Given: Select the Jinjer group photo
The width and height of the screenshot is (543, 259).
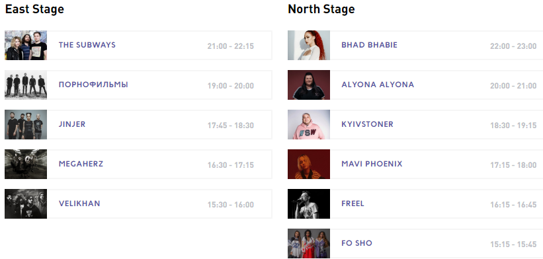Looking at the screenshot, I should point(26,124).
